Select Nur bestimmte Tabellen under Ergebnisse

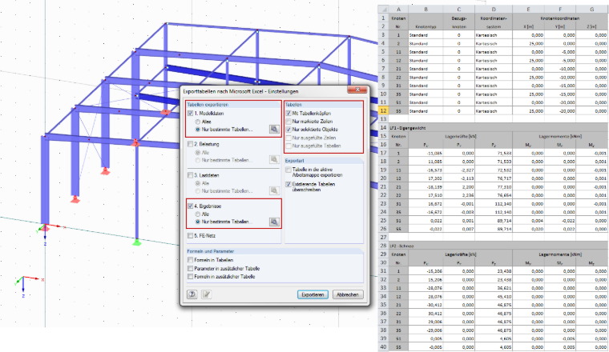click(198, 222)
